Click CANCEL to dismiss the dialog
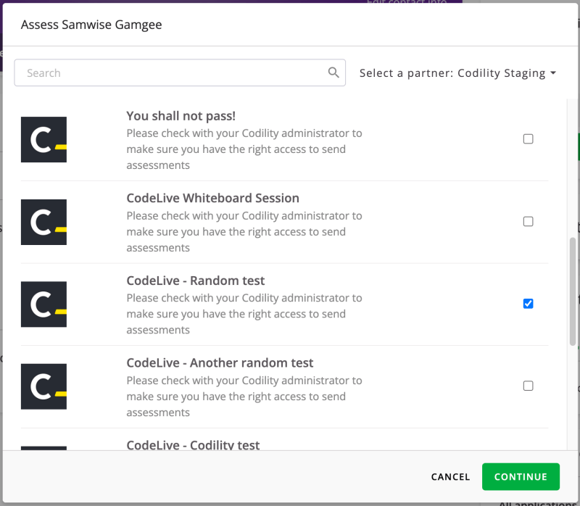This screenshot has height=506, width=580. coord(450,476)
